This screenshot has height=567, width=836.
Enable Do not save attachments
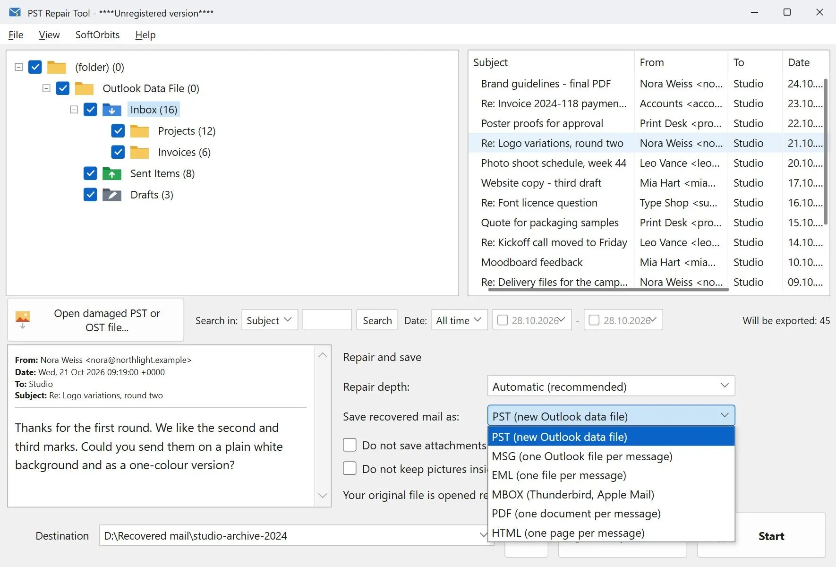[350, 445]
